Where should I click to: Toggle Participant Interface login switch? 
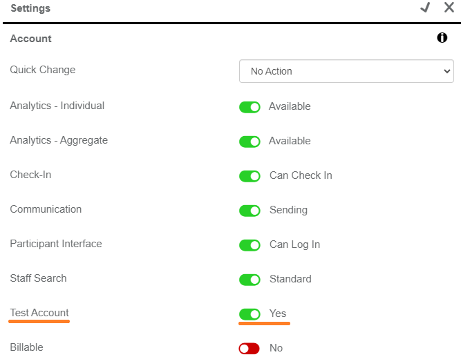pyautogui.click(x=250, y=245)
